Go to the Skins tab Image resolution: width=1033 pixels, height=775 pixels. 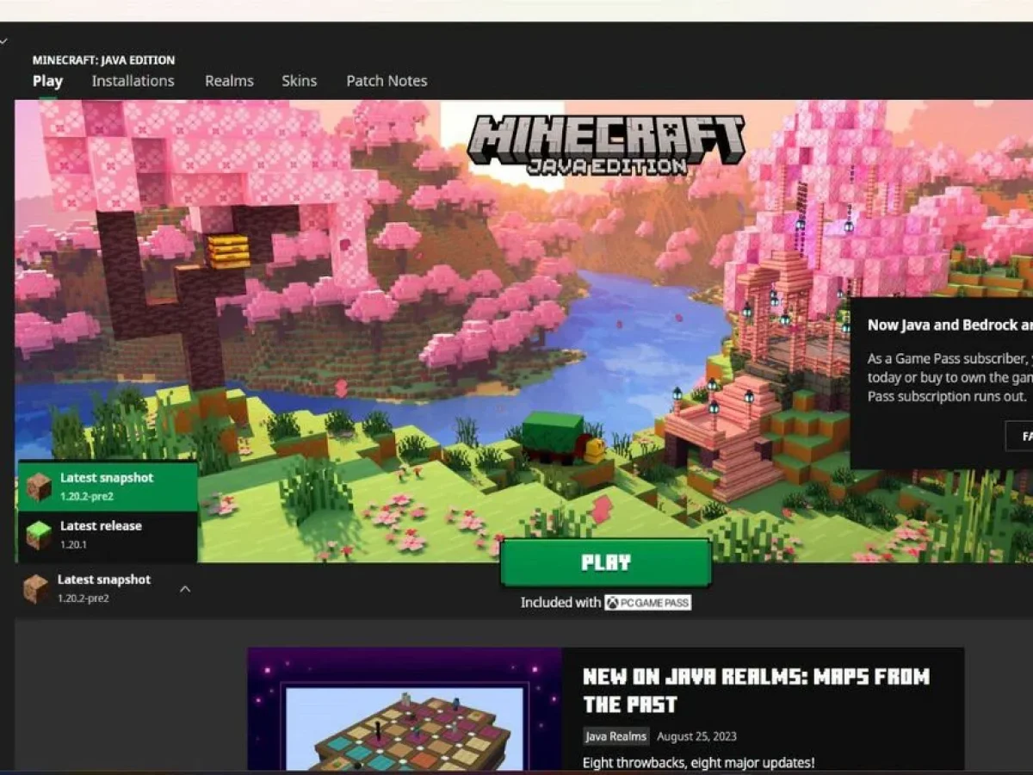tap(299, 81)
